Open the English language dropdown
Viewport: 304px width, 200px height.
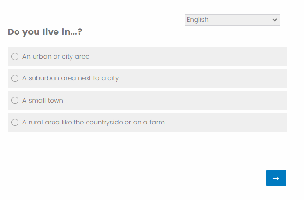pyautogui.click(x=232, y=20)
